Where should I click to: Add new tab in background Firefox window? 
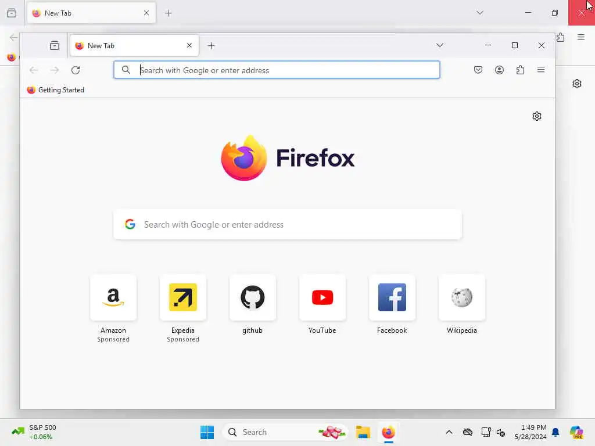tap(169, 13)
